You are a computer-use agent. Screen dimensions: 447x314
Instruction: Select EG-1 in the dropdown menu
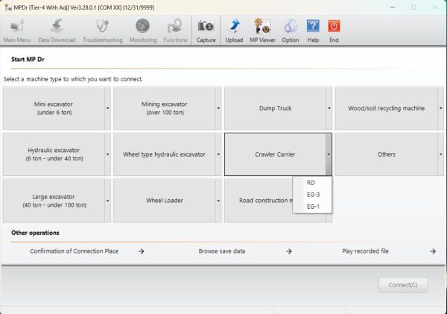click(312, 207)
